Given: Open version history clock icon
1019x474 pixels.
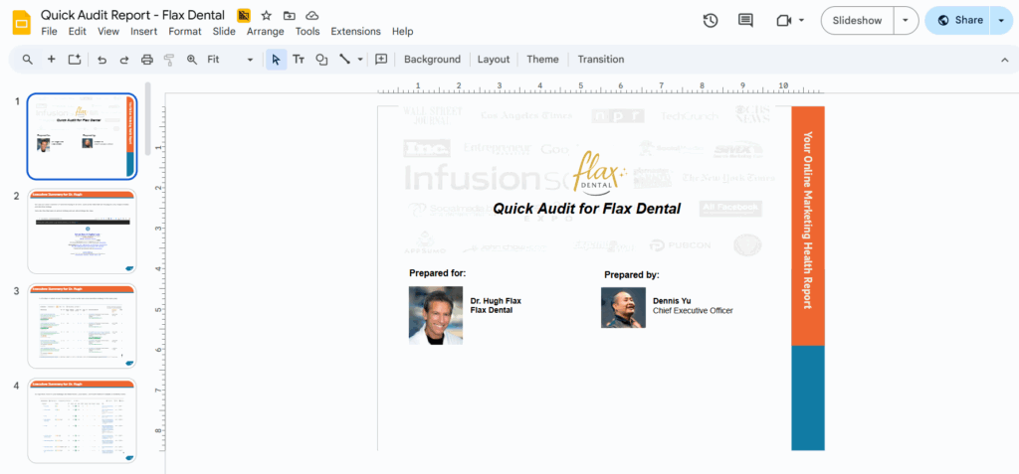Looking at the screenshot, I should tap(711, 20).
